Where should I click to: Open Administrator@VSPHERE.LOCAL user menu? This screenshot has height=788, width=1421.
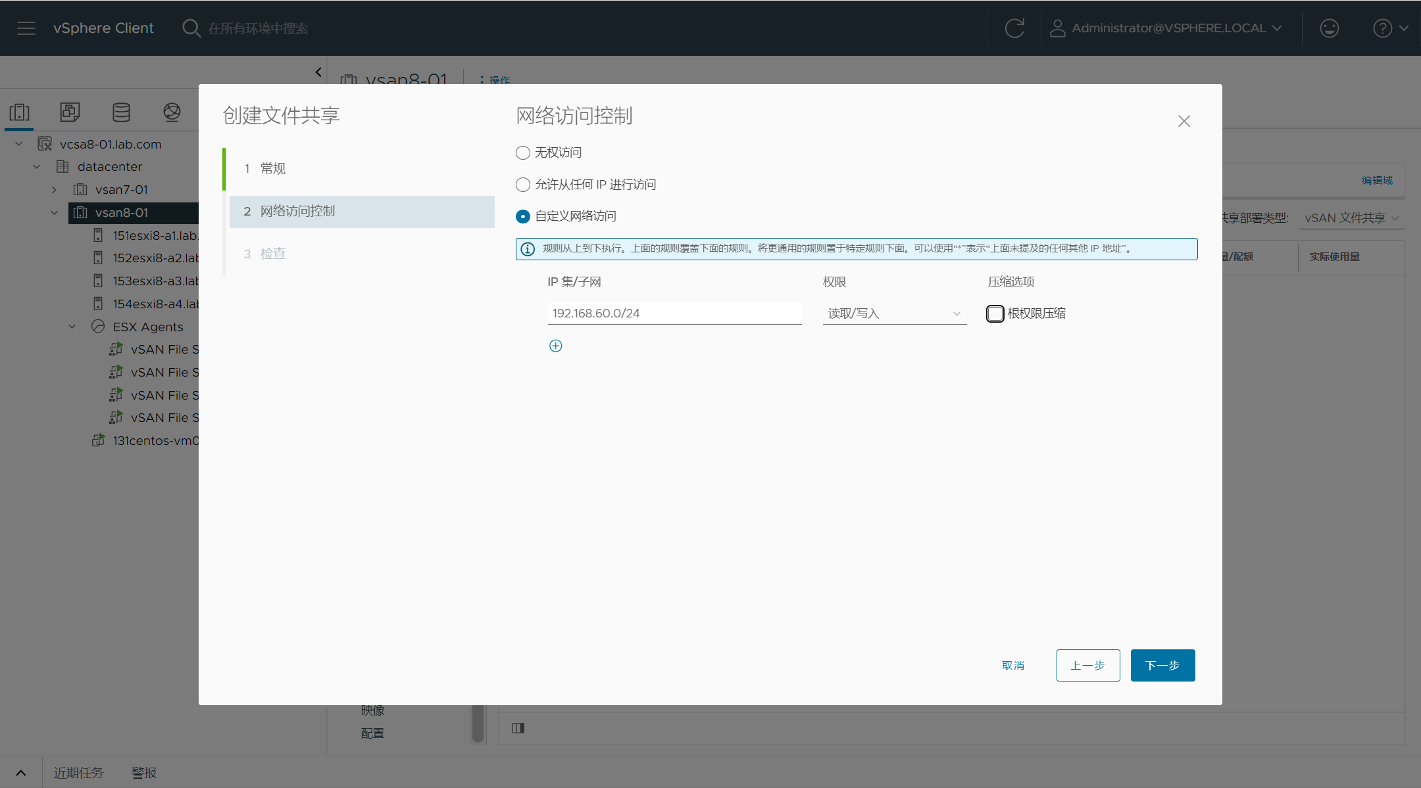coord(1166,28)
